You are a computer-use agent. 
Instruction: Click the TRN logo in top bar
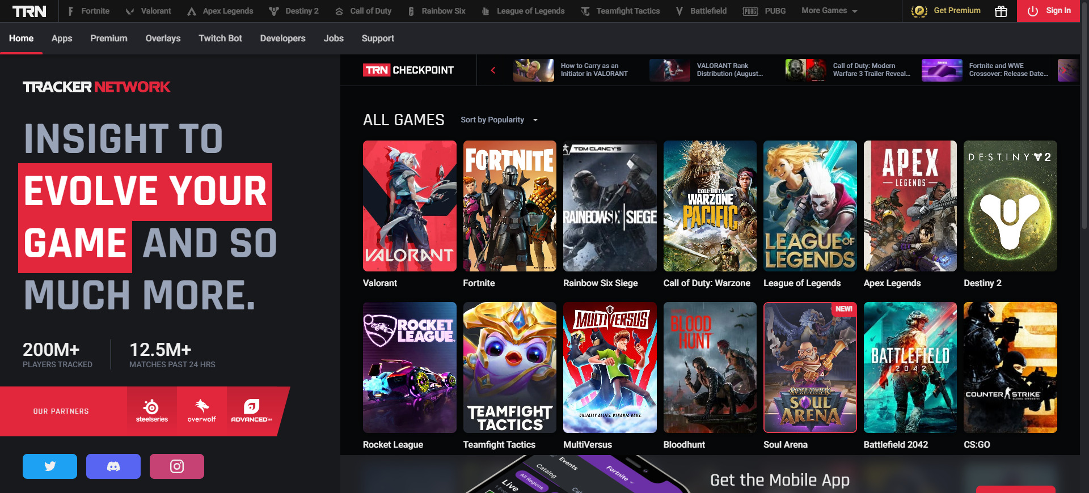(29, 11)
